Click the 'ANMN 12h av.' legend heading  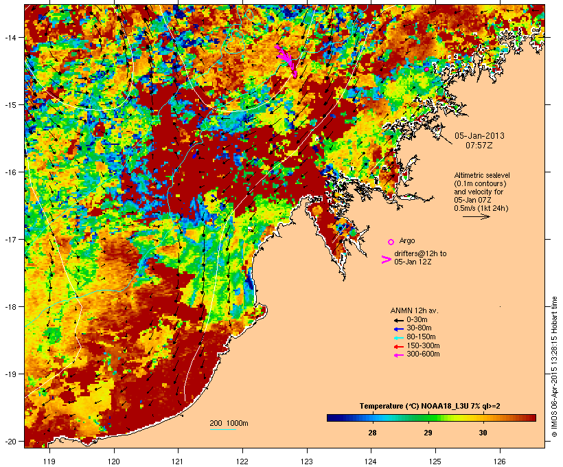tap(414, 310)
